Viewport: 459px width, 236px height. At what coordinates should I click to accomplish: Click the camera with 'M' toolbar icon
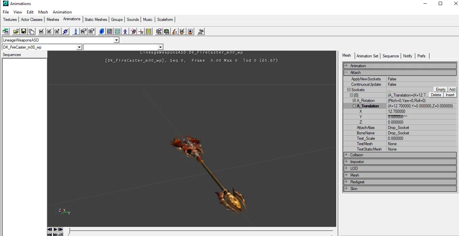(159, 31)
